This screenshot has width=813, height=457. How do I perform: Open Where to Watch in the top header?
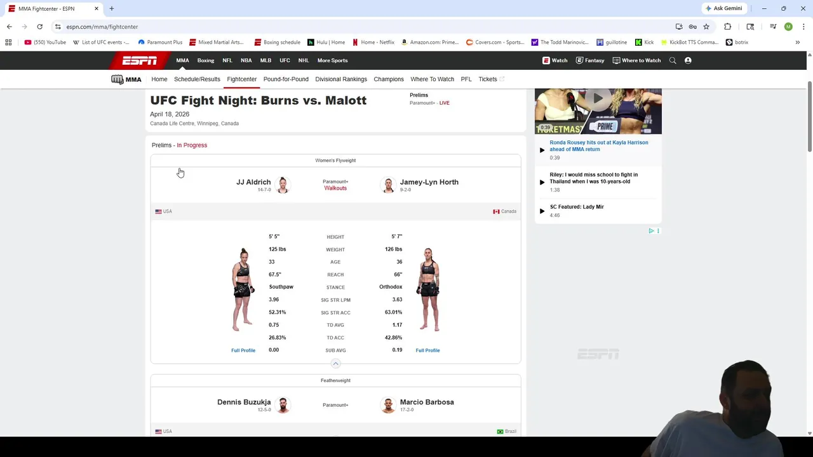tap(636, 60)
